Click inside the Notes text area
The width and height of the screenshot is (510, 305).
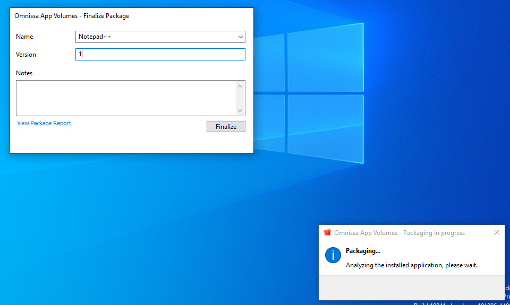126,98
